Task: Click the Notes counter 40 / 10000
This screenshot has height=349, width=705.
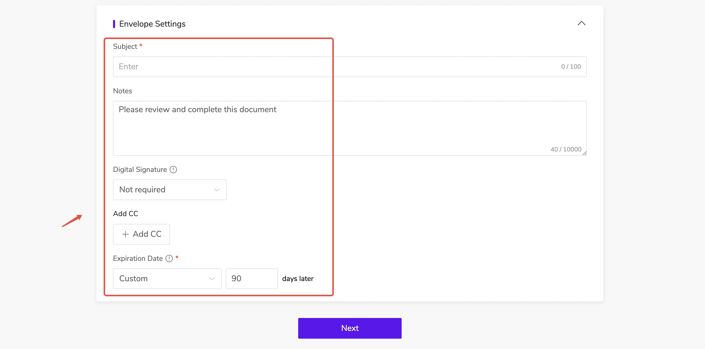Action: pyautogui.click(x=566, y=149)
